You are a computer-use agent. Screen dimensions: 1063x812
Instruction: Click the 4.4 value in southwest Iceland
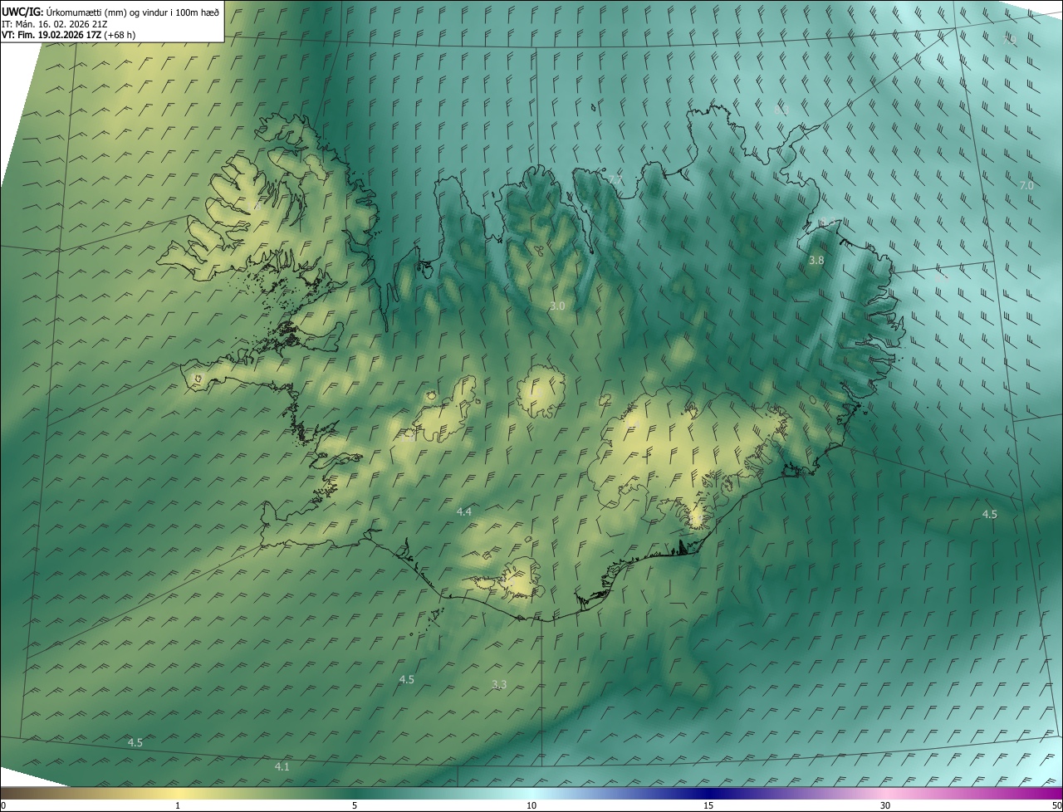(464, 512)
